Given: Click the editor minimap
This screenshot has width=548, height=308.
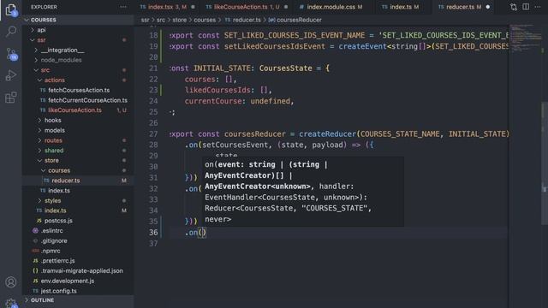Looking at the screenshot, I should (x=524, y=38).
